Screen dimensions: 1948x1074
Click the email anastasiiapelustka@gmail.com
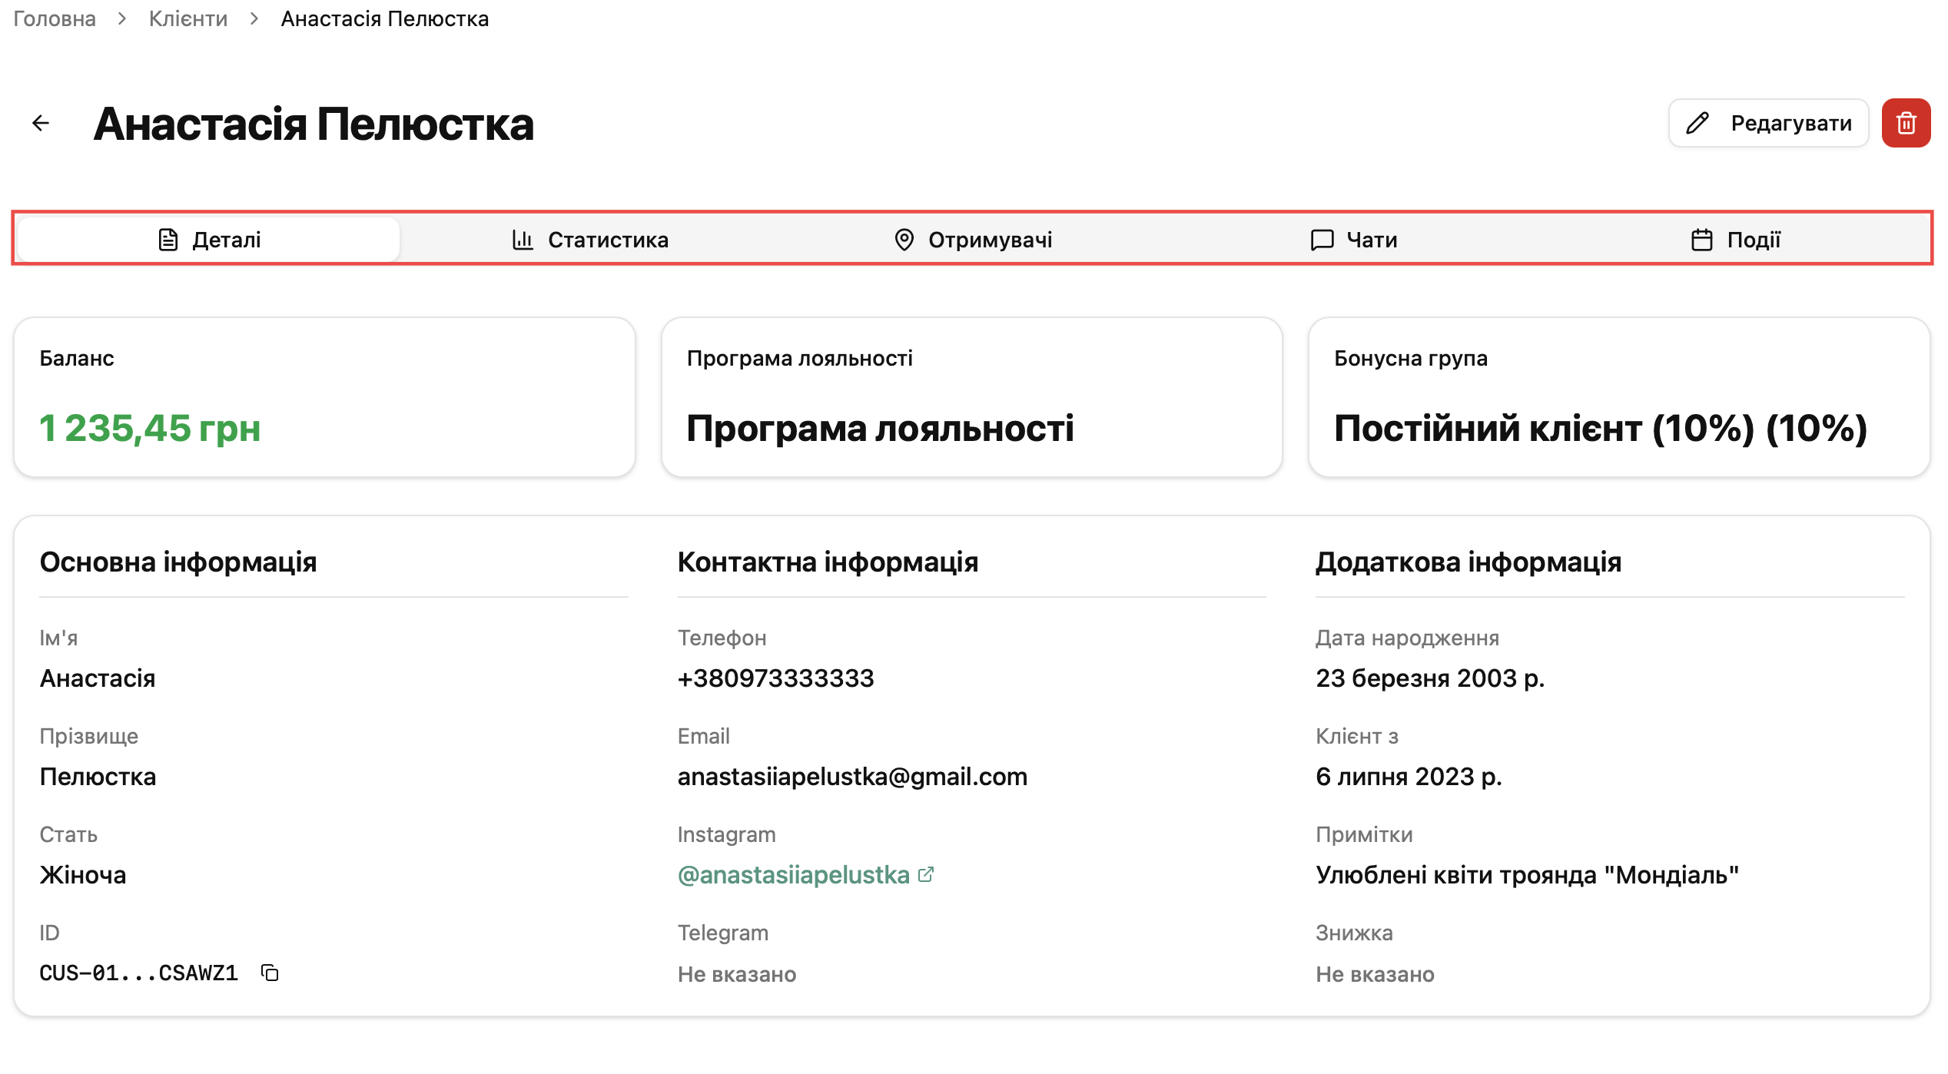(x=852, y=776)
